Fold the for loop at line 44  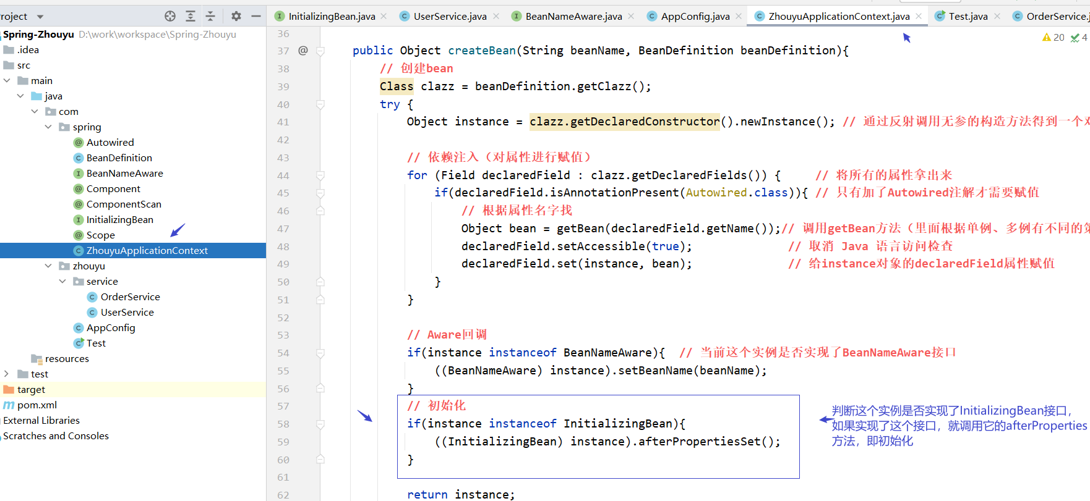coord(320,175)
